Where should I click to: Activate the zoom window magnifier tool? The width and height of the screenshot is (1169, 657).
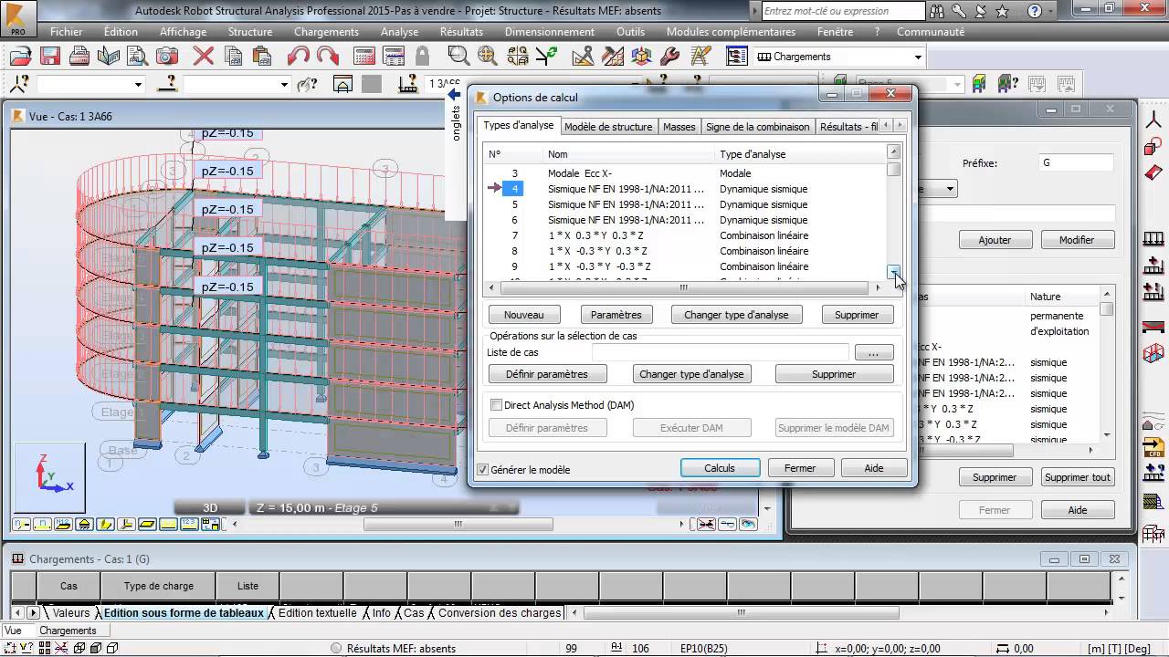[458, 56]
